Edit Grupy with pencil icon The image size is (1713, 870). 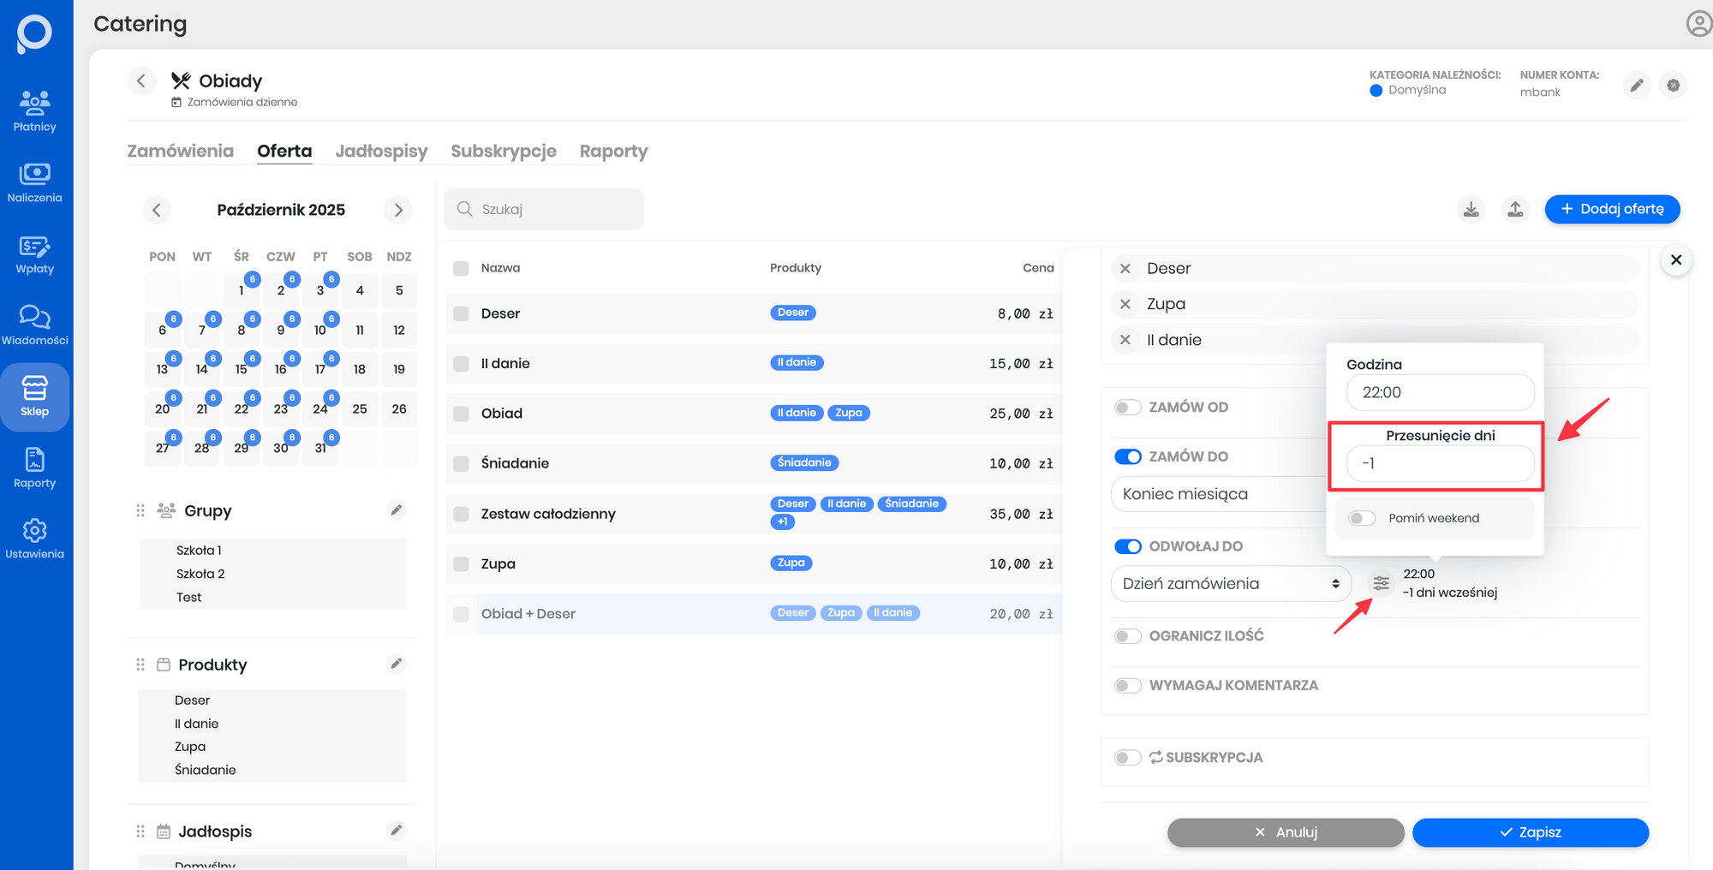(x=396, y=510)
